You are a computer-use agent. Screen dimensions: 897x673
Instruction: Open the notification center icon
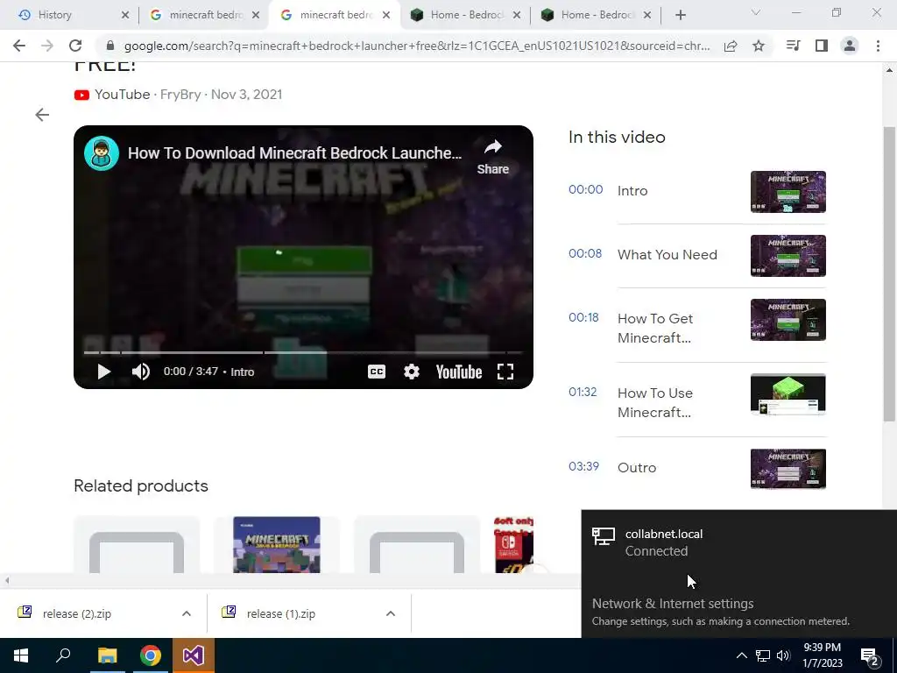pyautogui.click(x=870, y=656)
